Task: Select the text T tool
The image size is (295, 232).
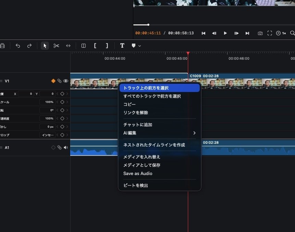Action: coord(122,46)
